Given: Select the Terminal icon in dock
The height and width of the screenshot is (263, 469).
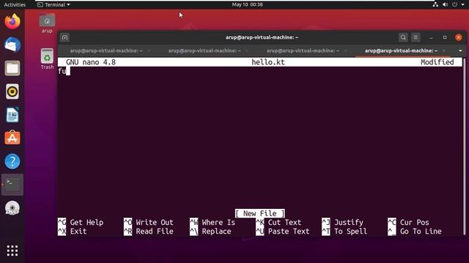Looking at the screenshot, I should click(x=12, y=185).
